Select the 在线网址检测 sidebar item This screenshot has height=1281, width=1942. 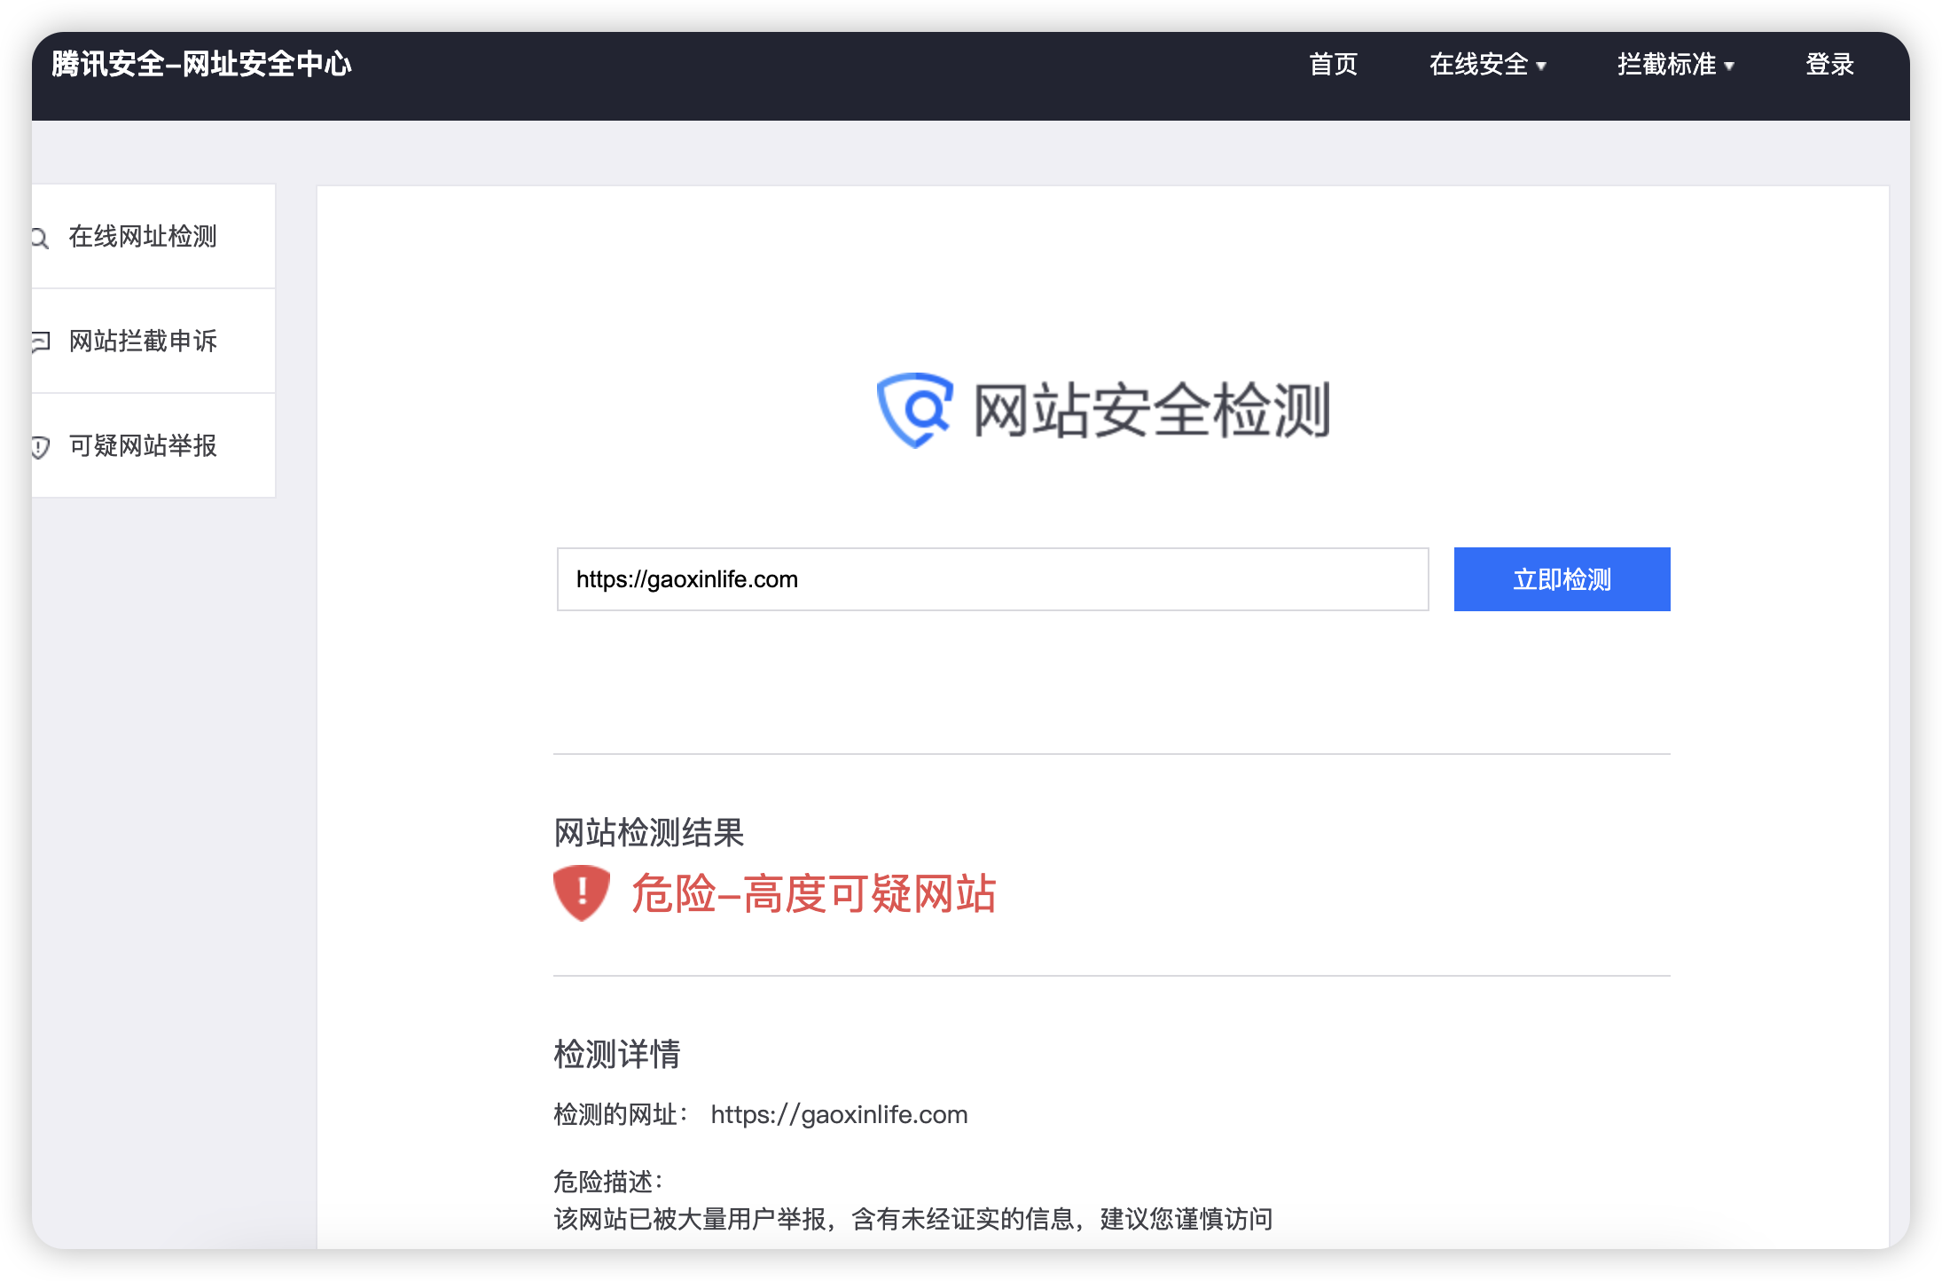pyautogui.click(x=143, y=237)
